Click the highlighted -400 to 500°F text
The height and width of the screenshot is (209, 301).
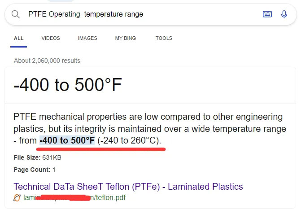coord(67,140)
